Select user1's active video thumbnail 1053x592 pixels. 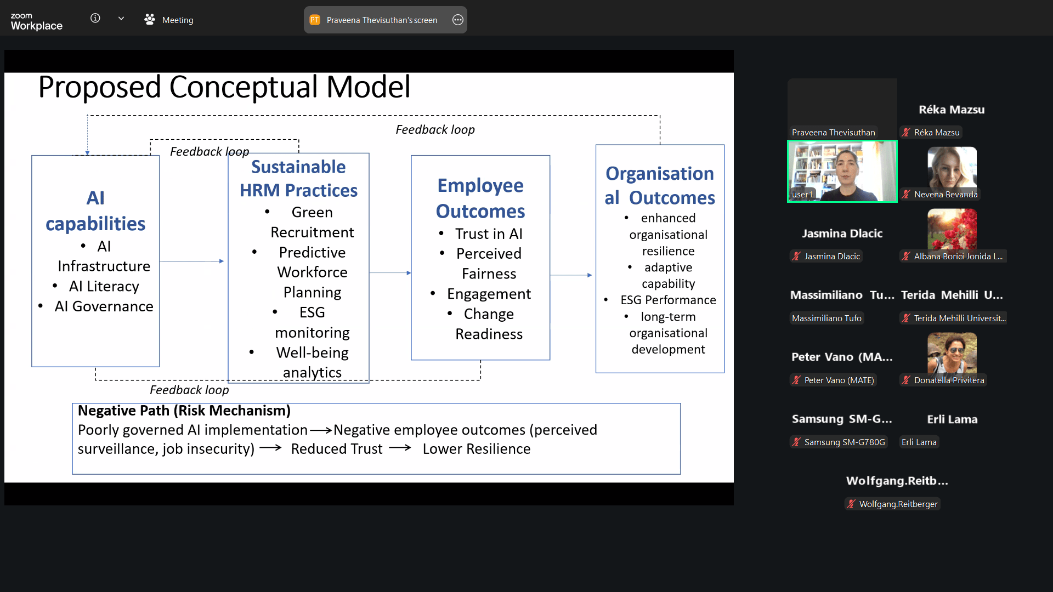842,171
